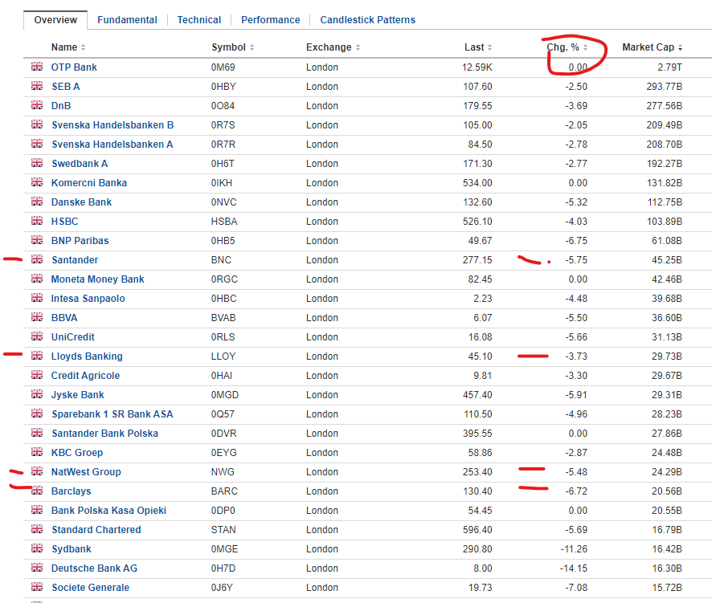Open Sparebank 1 SR Bank ASA link
This screenshot has width=712, height=603.
coord(113,414)
